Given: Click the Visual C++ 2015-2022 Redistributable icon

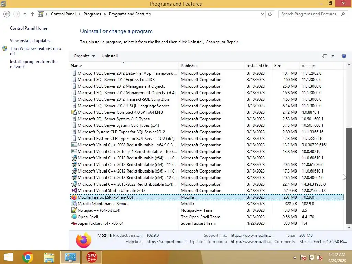Looking at the screenshot, I should [74, 184].
